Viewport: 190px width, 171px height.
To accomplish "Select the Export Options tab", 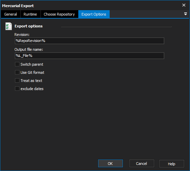I will pyautogui.click(x=94, y=14).
